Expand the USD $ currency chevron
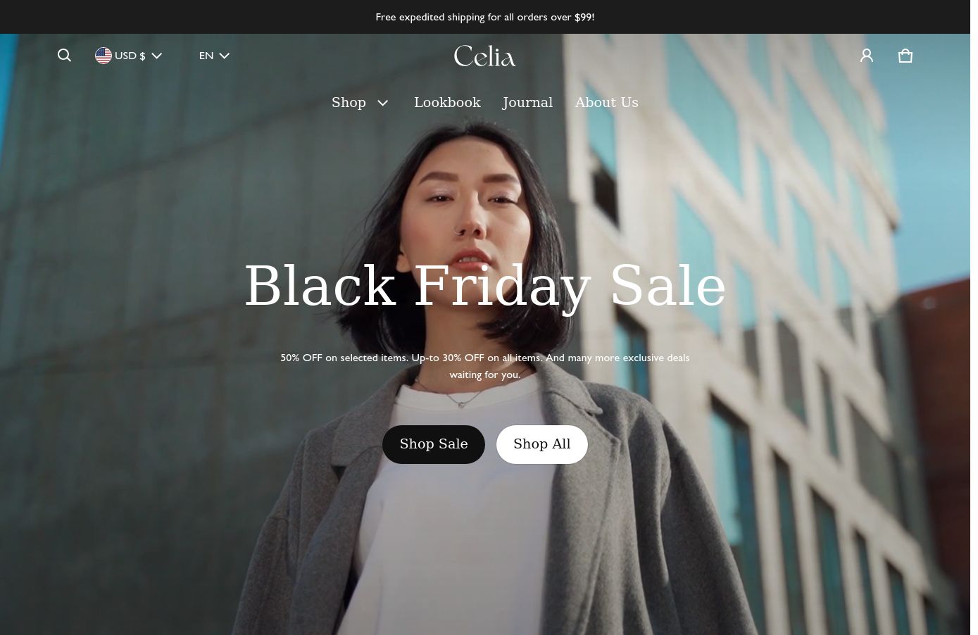Image resolution: width=978 pixels, height=635 pixels. [156, 56]
